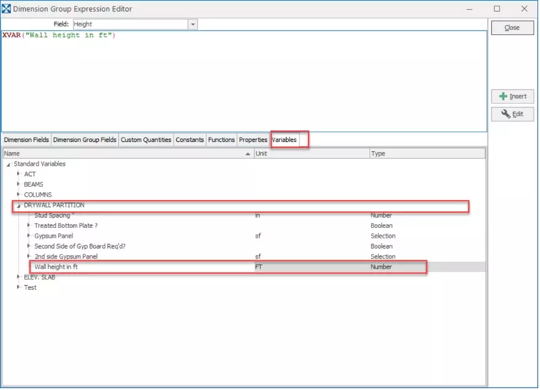This screenshot has height=390, width=540.
Task: Collapse the DRYWALL PARTITION node
Action: coord(18,206)
